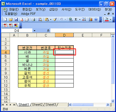Select the 변경전 header cell
This screenshot has height=112, width=116.
click(x=27, y=48)
